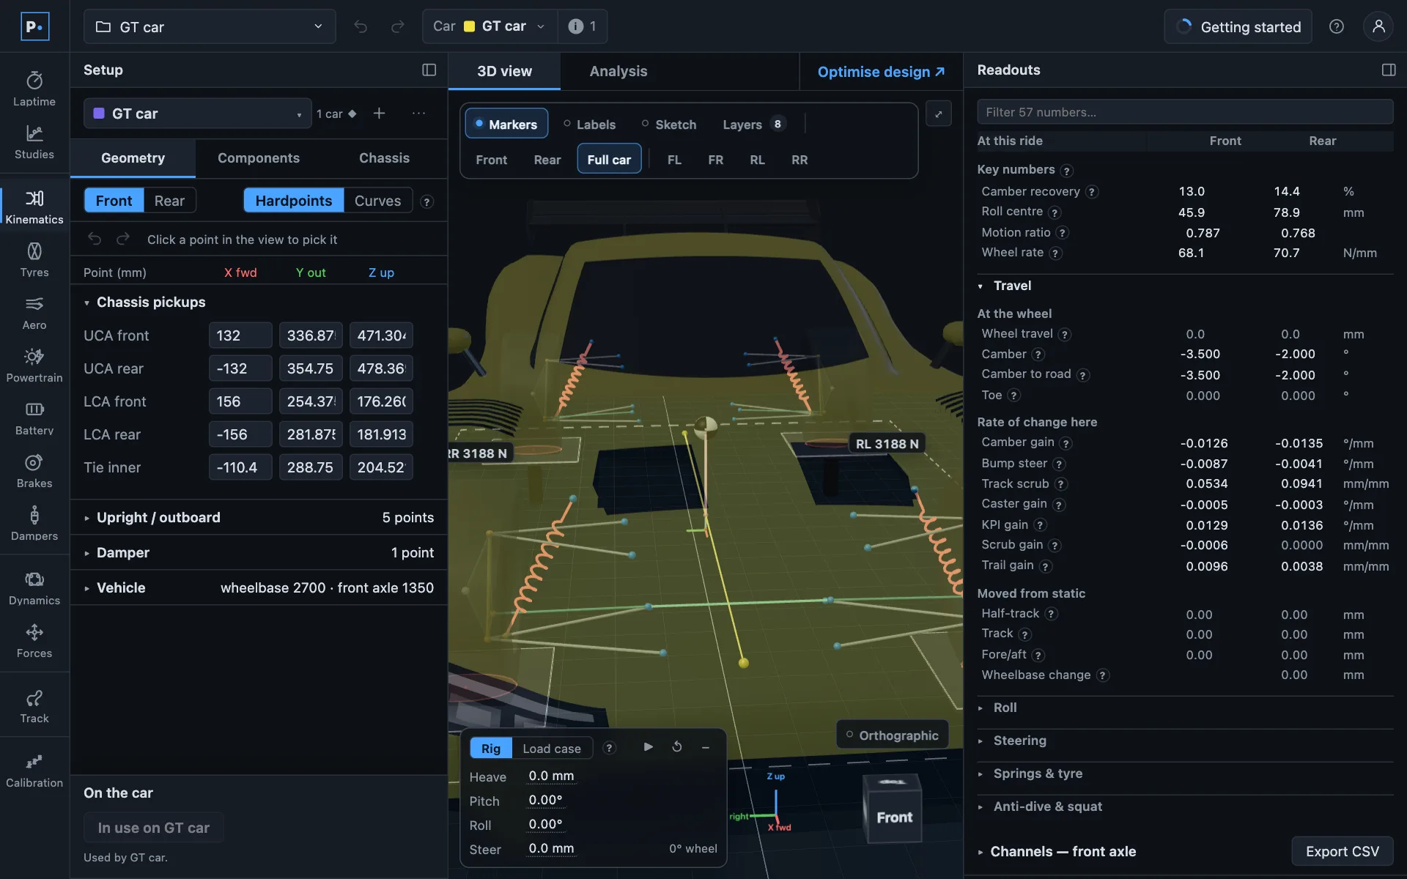Switch from Hardpoints to Curves

377,201
